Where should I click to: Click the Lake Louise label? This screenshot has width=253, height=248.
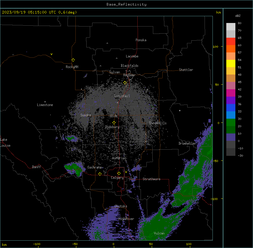pos(5,143)
